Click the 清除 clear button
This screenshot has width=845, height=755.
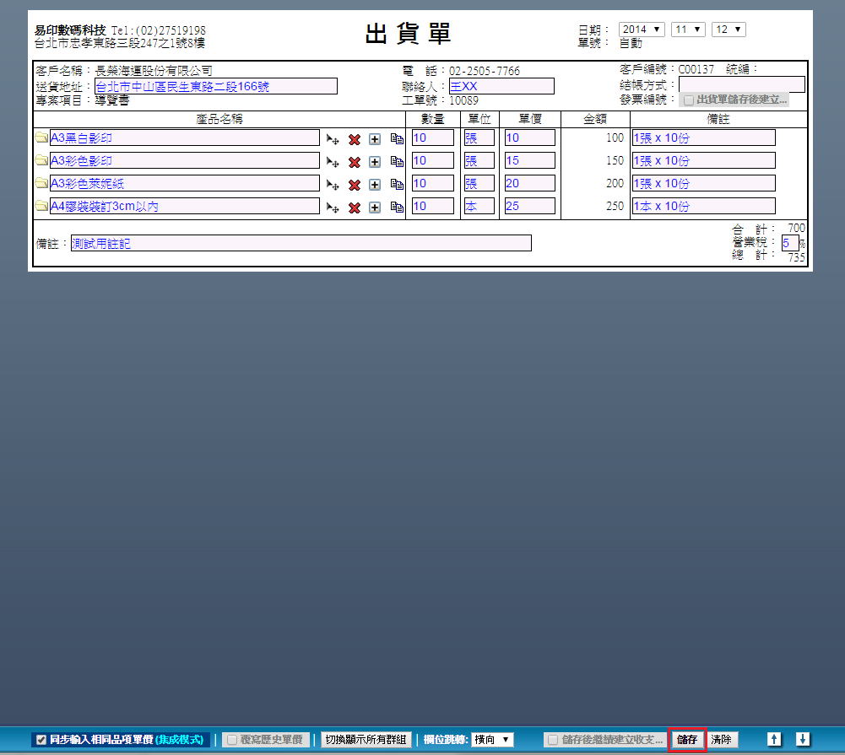(721, 740)
